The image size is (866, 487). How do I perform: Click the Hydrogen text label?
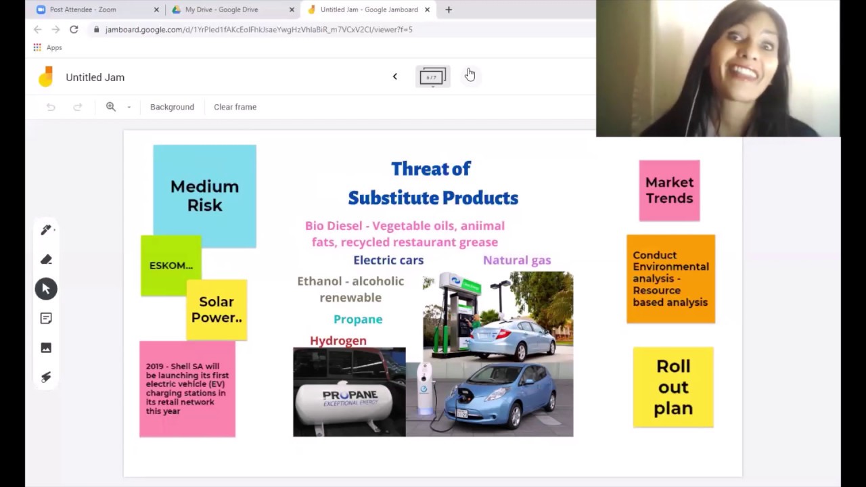click(x=338, y=340)
